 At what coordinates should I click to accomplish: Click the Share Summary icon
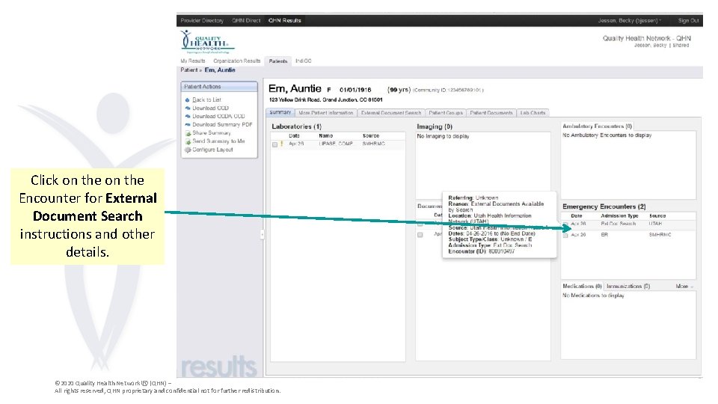click(188, 133)
